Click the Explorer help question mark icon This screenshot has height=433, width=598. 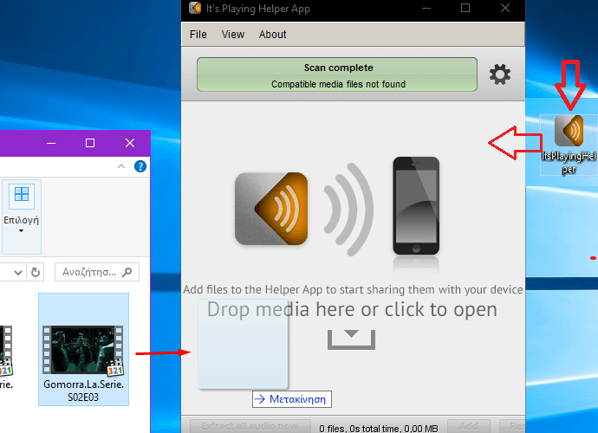(140, 166)
